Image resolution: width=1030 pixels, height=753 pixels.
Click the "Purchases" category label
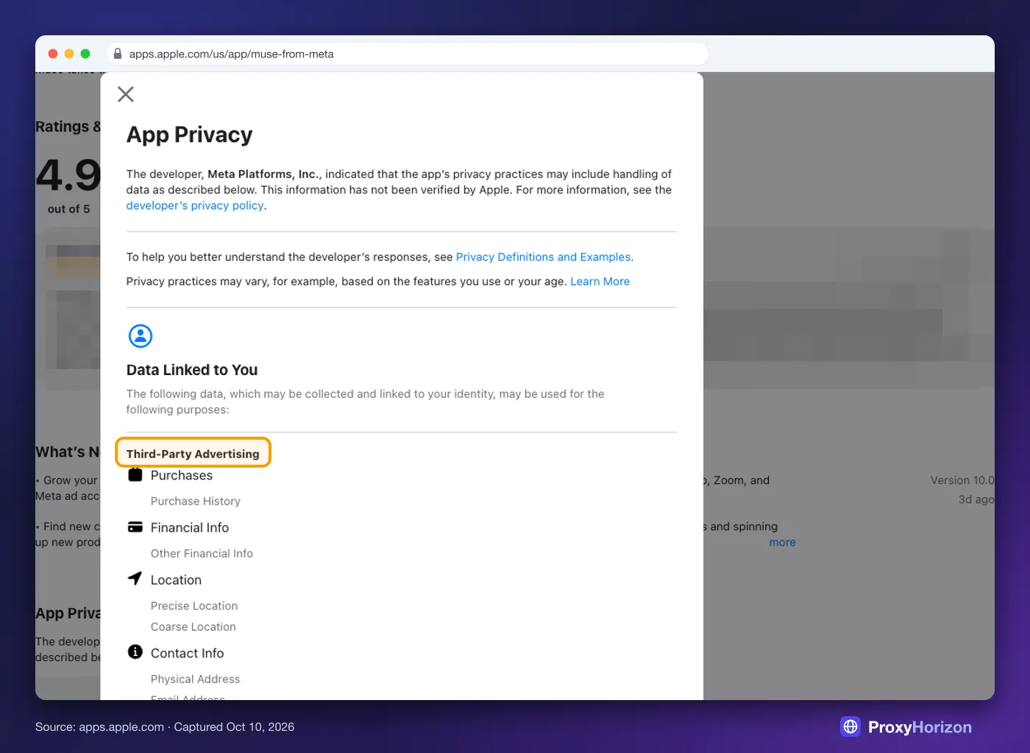tap(182, 476)
